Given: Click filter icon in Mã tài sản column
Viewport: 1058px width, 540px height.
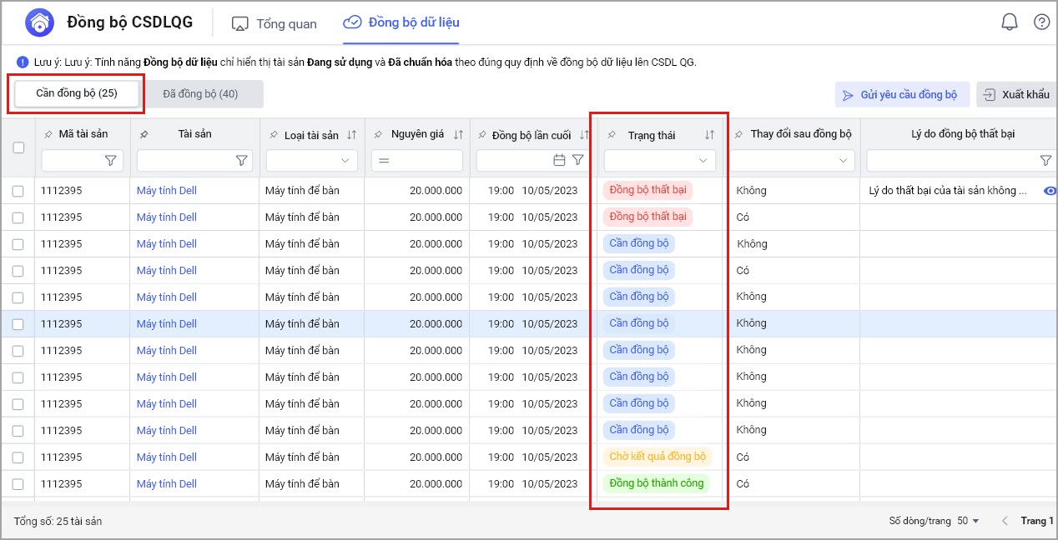Looking at the screenshot, I should [x=110, y=161].
